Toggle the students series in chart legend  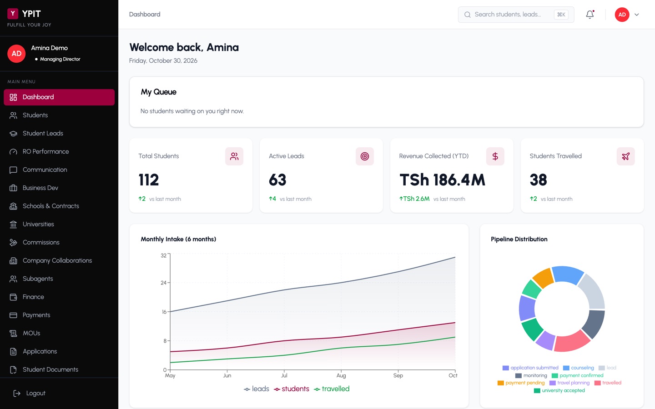(292, 389)
